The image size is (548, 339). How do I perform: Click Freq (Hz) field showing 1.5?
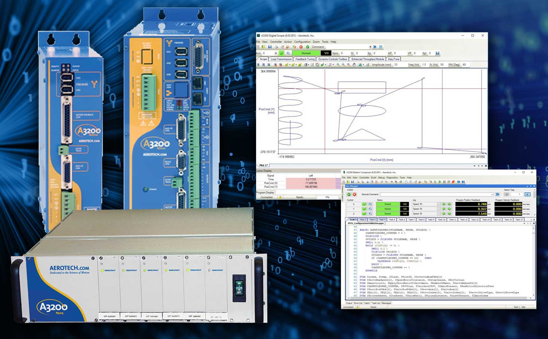425,65
